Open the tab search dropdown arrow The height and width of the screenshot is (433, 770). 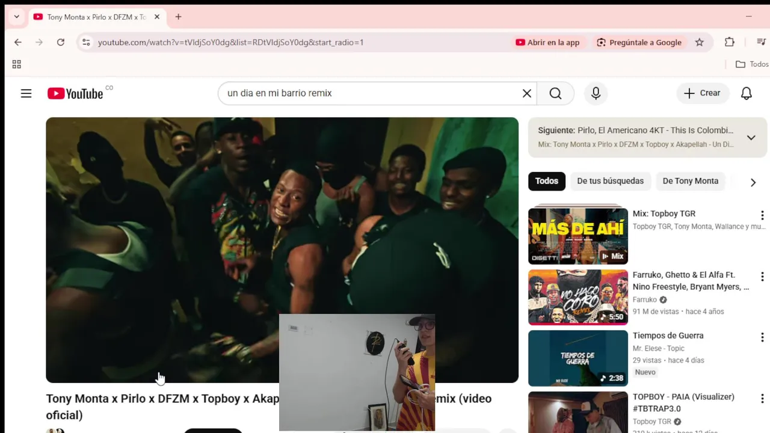[x=16, y=17]
